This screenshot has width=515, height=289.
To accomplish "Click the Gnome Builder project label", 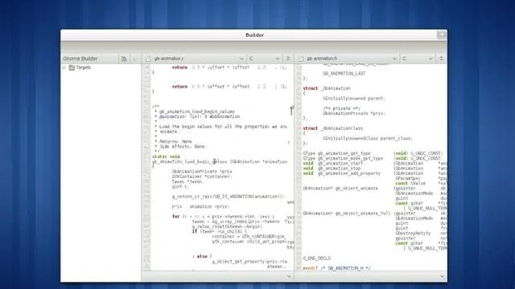I will click(80, 59).
